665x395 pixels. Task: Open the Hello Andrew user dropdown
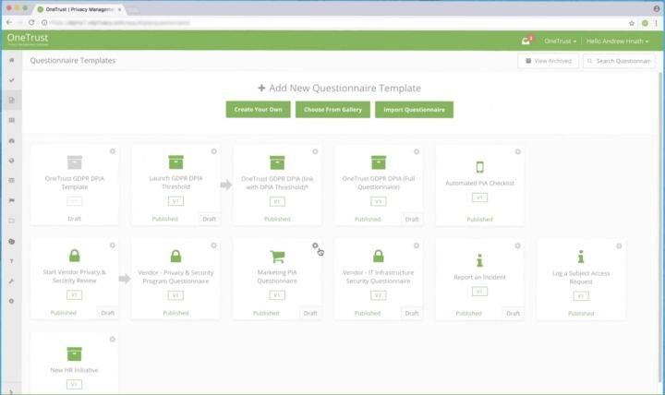[617, 42]
